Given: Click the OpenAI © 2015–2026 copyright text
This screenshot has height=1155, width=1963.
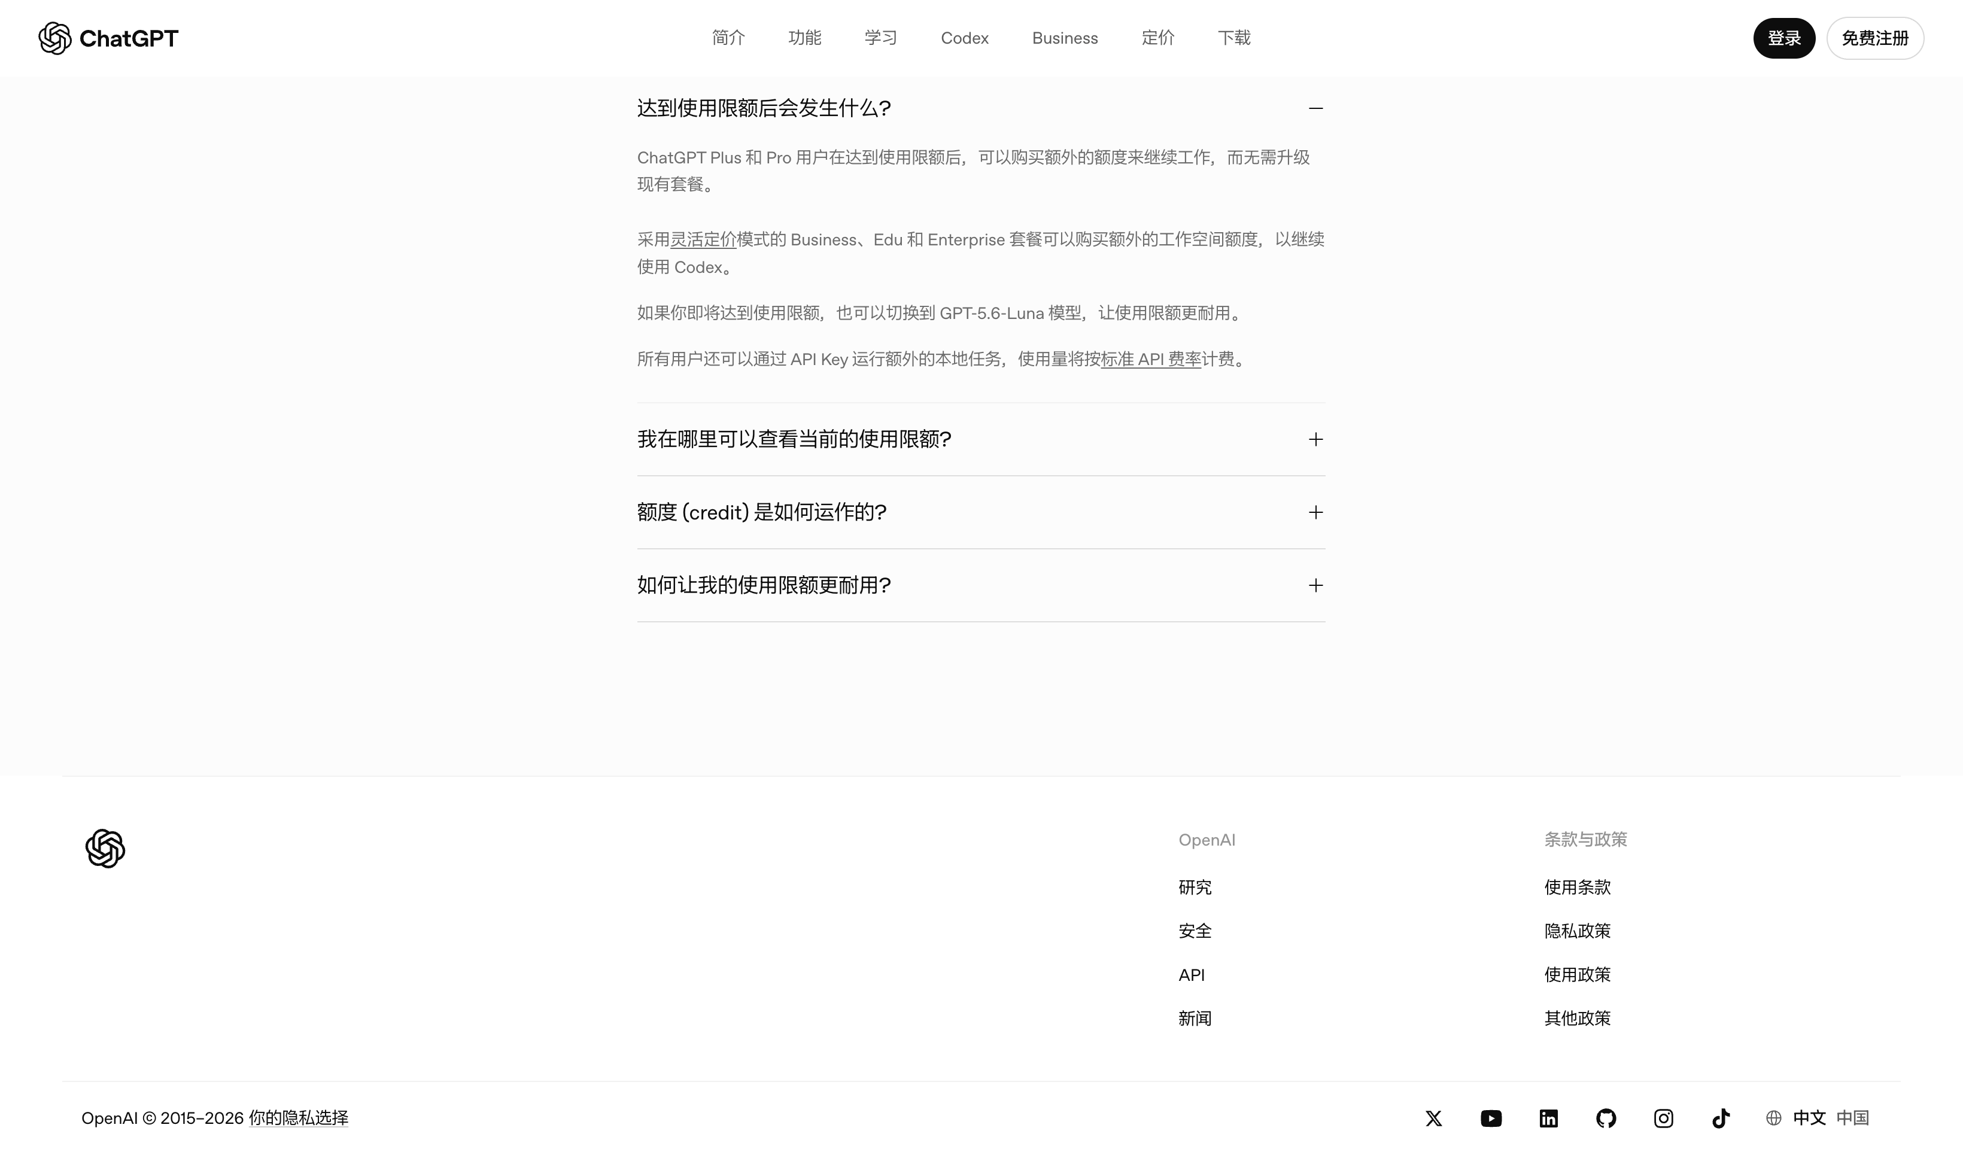Looking at the screenshot, I should 163,1118.
